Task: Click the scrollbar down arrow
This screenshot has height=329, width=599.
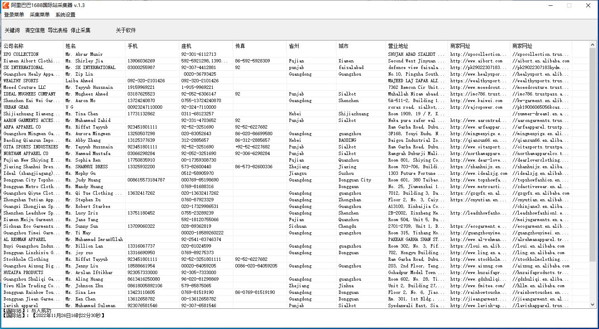Action: 593,305
